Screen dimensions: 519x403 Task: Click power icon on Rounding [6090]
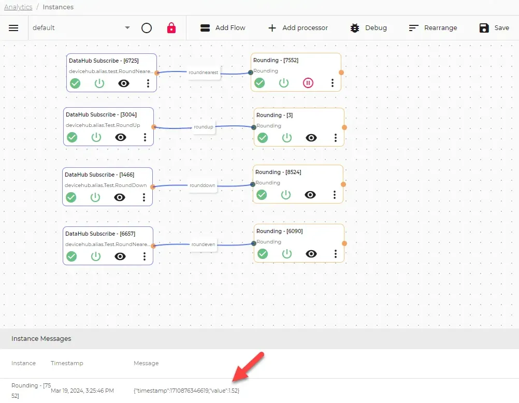pos(287,254)
